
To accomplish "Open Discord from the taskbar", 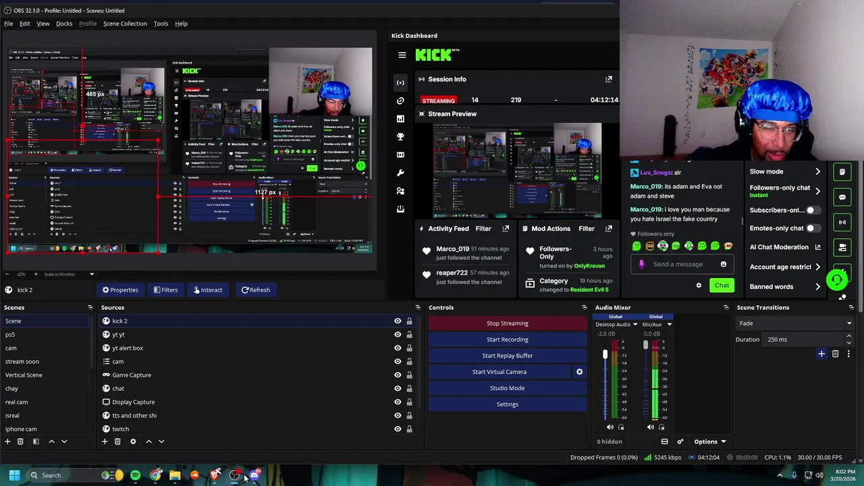I will click(254, 475).
